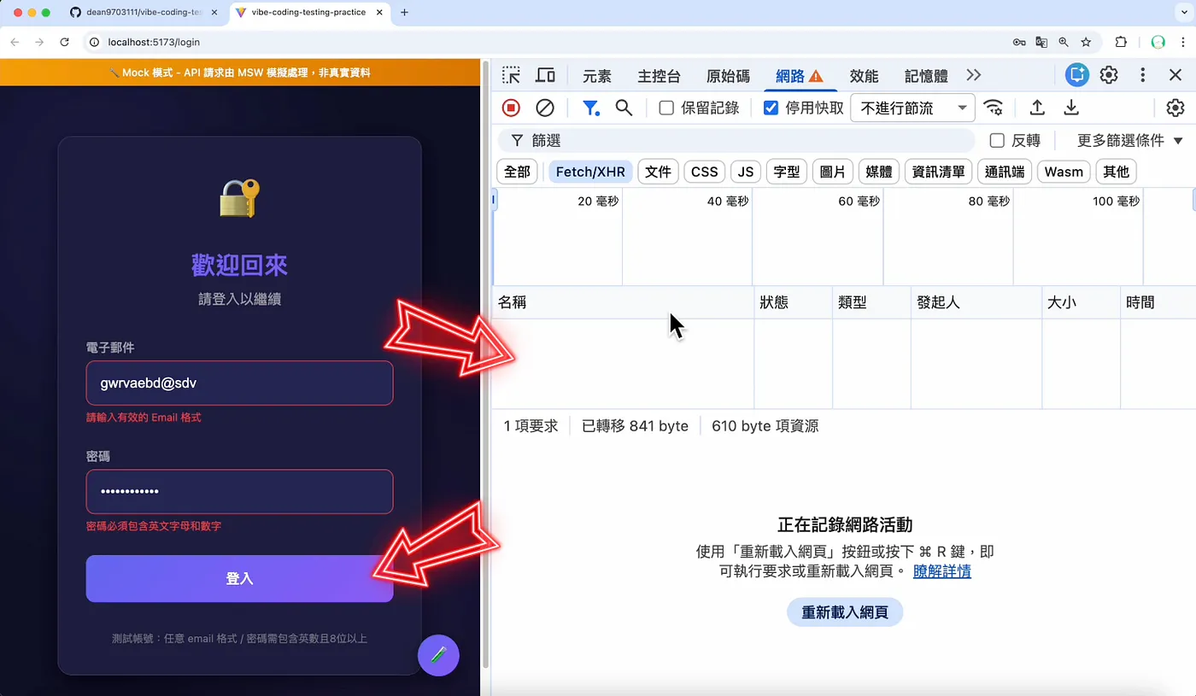
Task: Switch to the 效能 DevTools tab
Action: 864,76
